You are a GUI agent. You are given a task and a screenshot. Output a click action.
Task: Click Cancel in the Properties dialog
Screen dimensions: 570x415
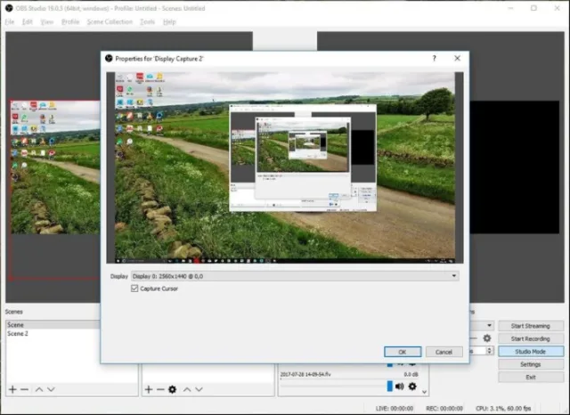coord(444,352)
